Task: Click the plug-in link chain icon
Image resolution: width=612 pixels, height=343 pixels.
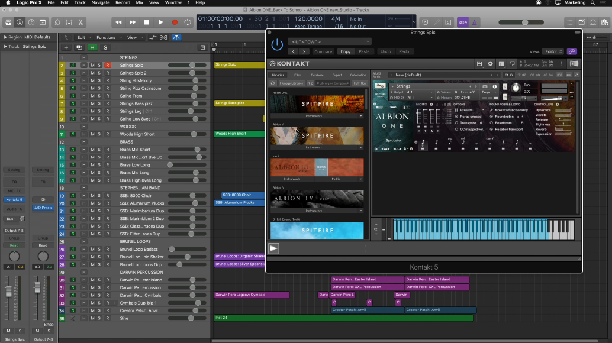Action: pos(571,51)
